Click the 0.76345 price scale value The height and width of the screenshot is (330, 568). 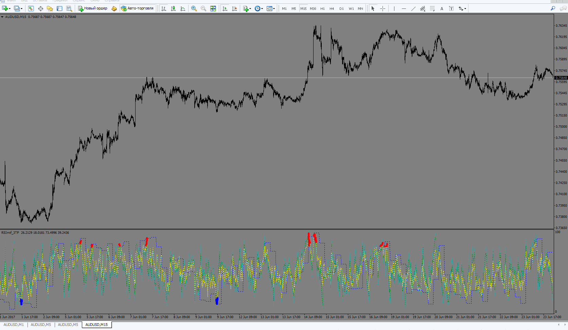click(x=561, y=26)
